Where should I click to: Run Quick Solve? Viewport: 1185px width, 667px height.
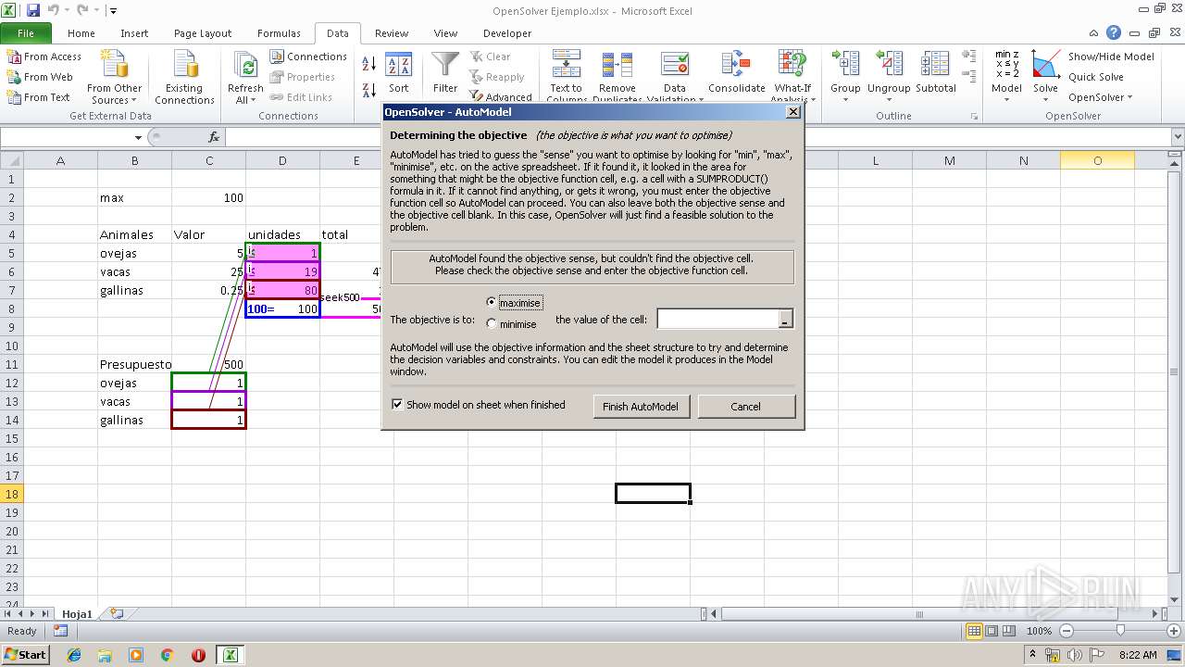click(1096, 77)
